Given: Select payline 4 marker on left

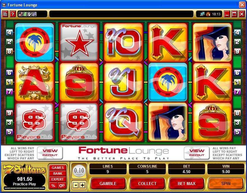Looking at the screenshot, I should 9,32.
